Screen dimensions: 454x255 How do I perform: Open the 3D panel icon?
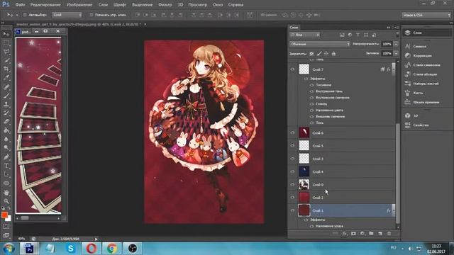[x=408, y=115]
